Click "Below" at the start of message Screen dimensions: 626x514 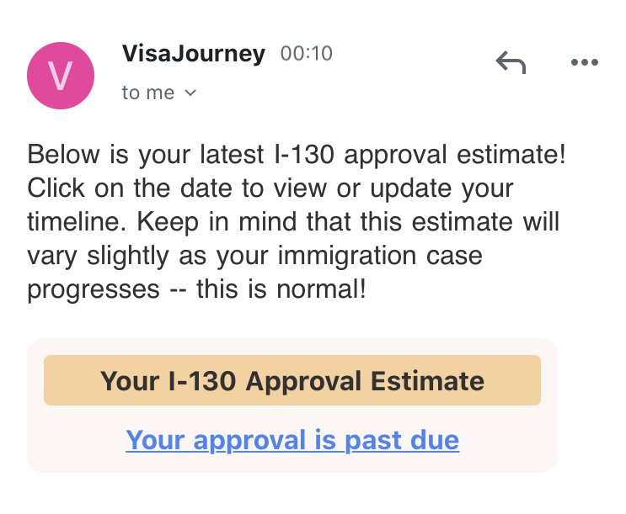coord(63,154)
